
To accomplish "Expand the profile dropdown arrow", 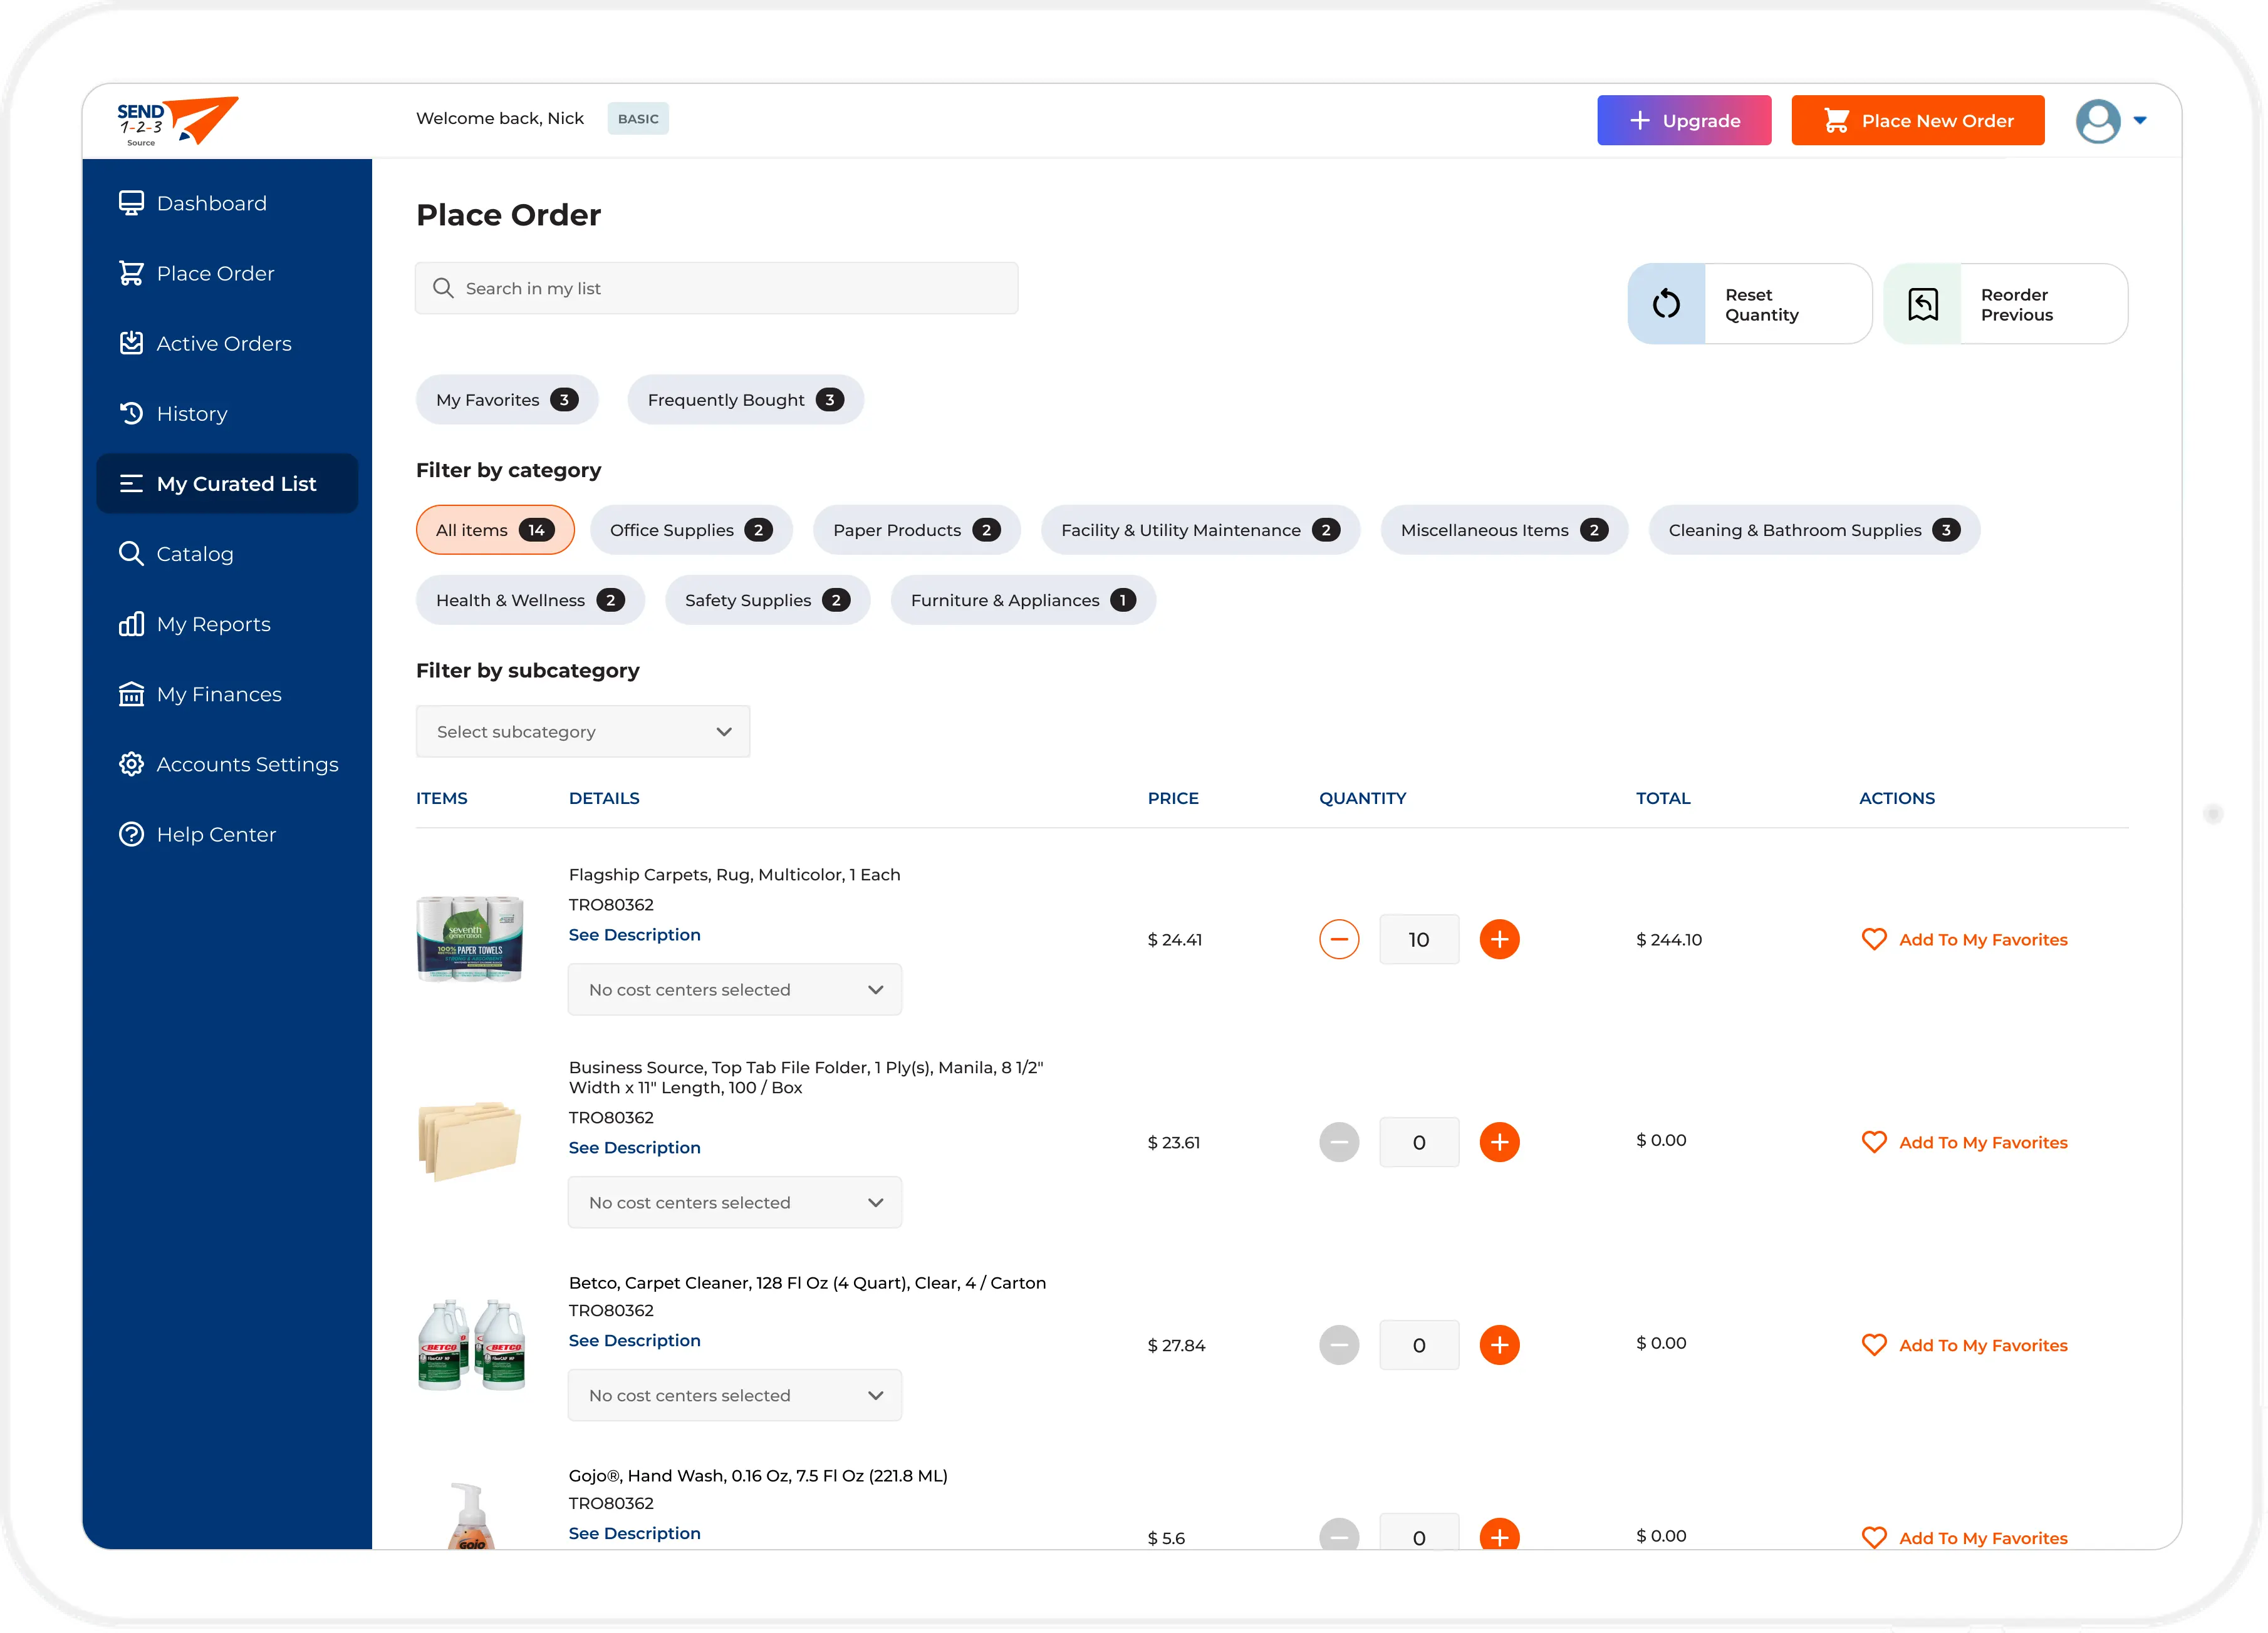I will click(x=2139, y=120).
